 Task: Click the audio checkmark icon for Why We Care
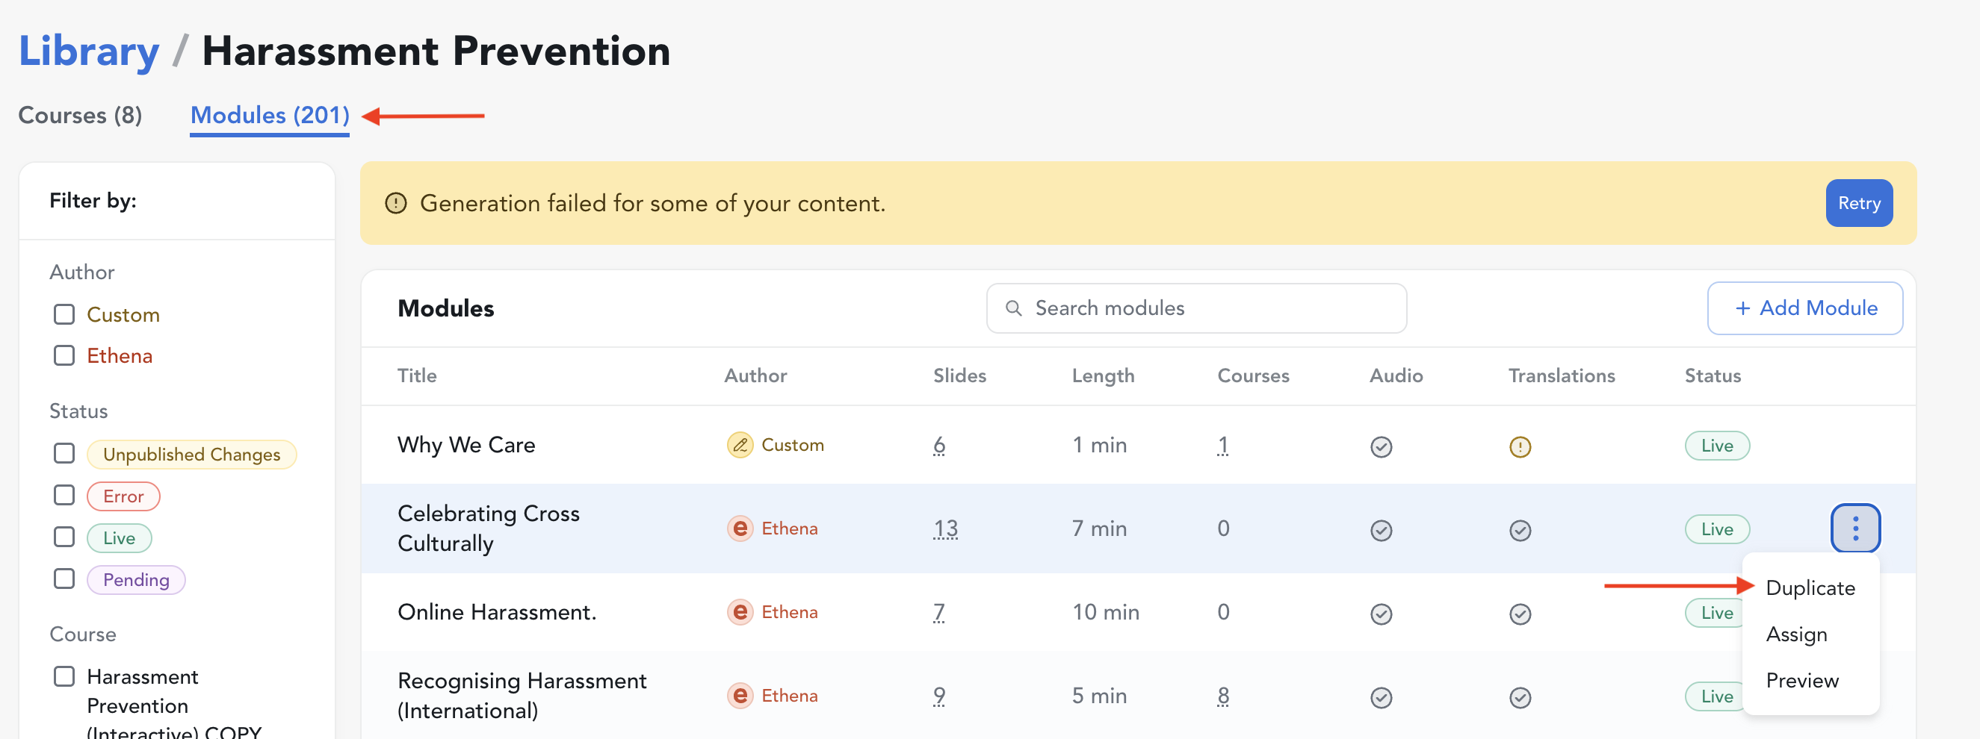click(x=1381, y=446)
